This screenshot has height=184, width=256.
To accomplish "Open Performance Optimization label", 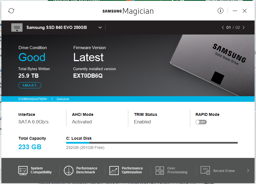I will (132, 170).
